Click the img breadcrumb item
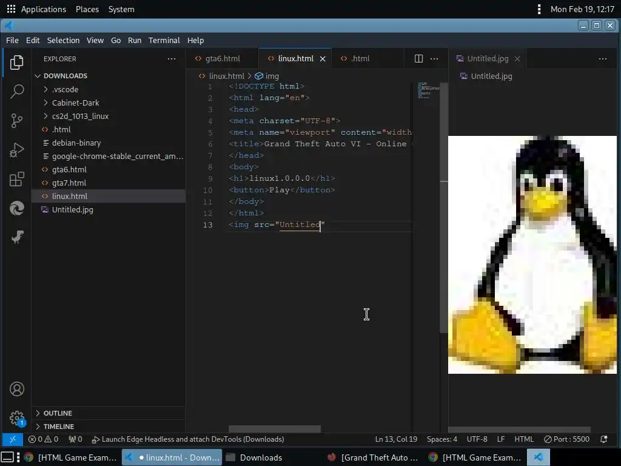The image size is (621, 466). [x=267, y=76]
